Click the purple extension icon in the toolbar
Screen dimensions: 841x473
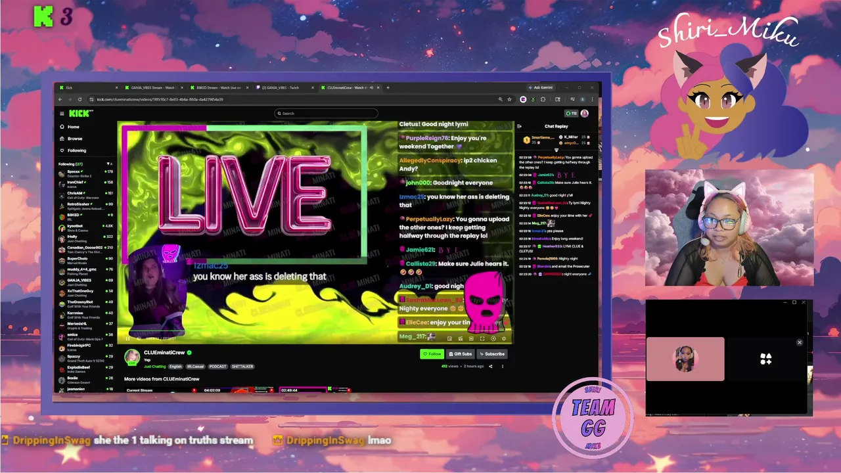pyautogui.click(x=523, y=99)
